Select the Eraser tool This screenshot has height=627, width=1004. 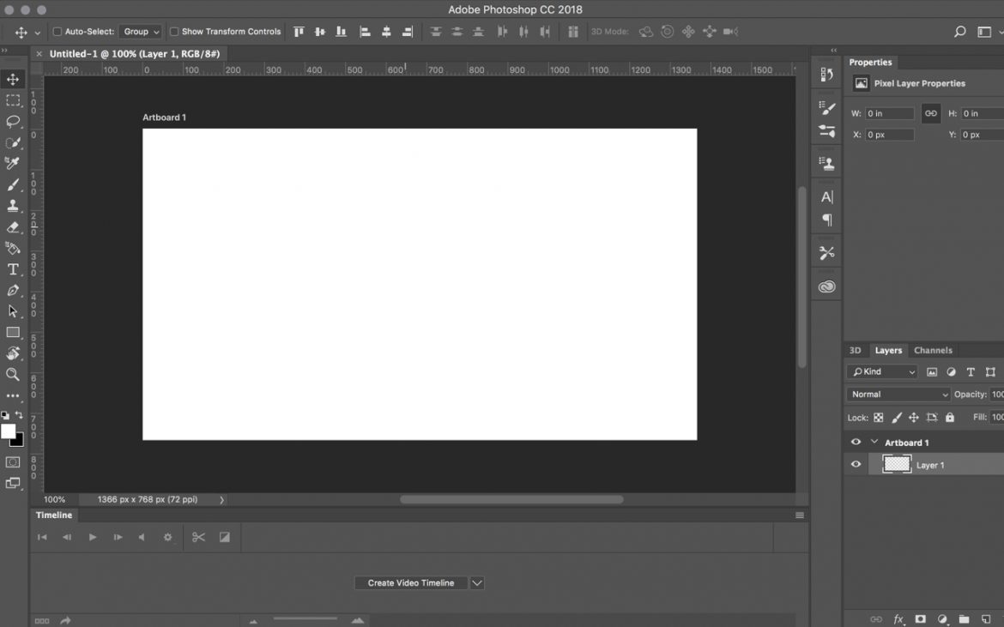pyautogui.click(x=13, y=227)
